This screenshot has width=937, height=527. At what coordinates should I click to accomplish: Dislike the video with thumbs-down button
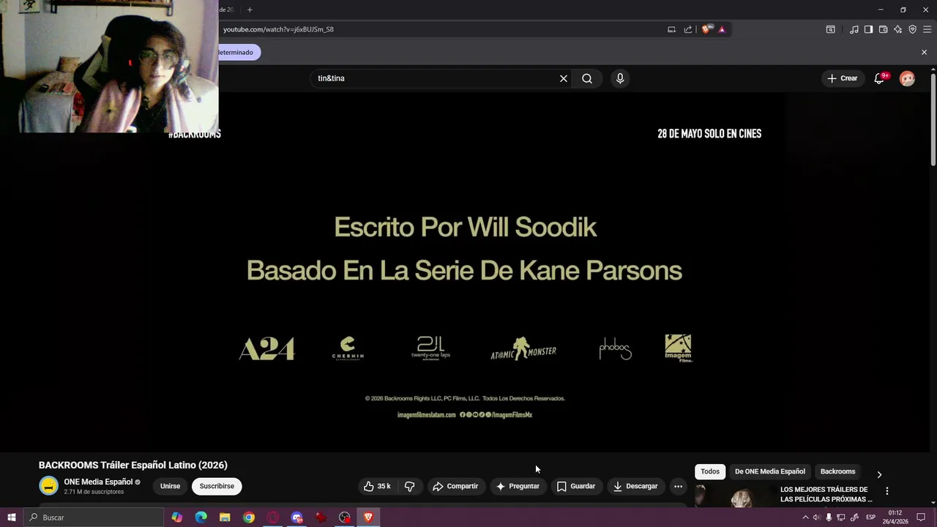[x=410, y=486]
